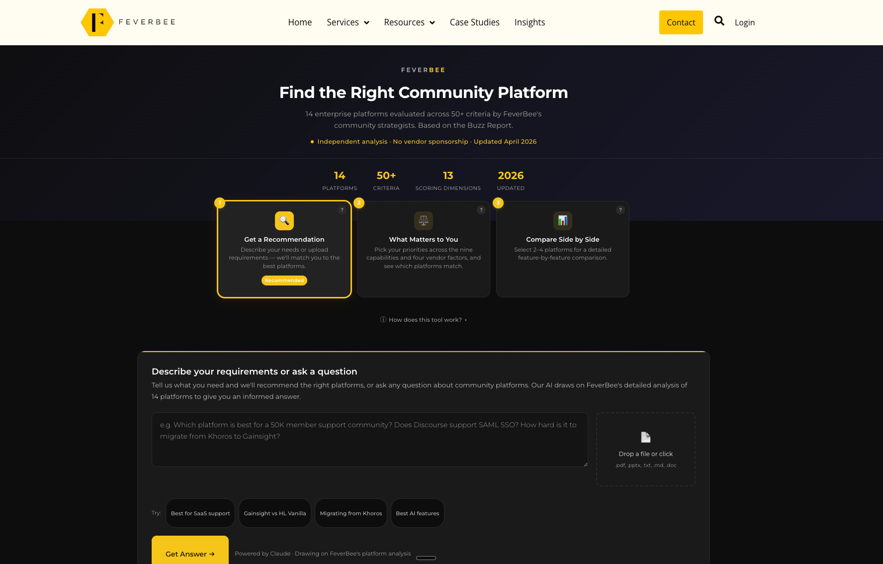Open the site search magnifier icon
883x564 pixels.
click(719, 21)
